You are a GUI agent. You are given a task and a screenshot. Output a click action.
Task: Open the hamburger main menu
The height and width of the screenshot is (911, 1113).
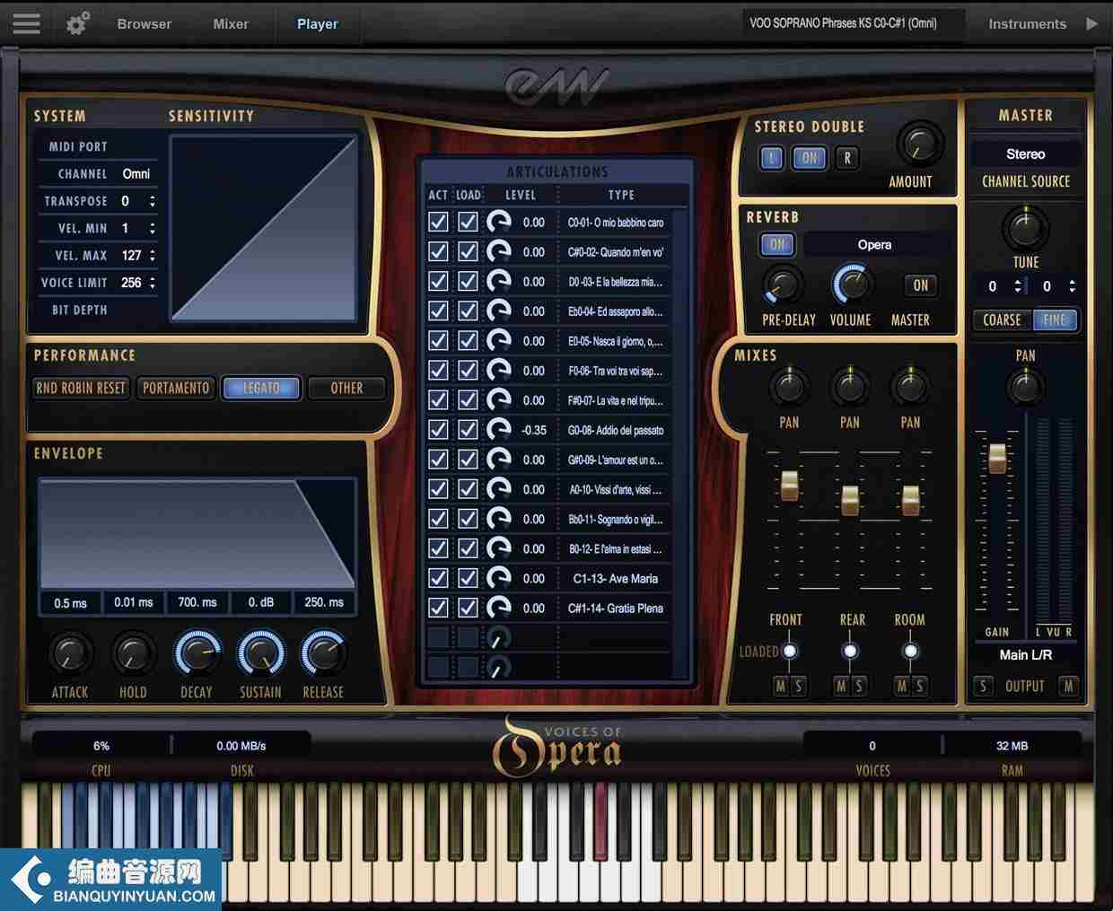click(26, 22)
